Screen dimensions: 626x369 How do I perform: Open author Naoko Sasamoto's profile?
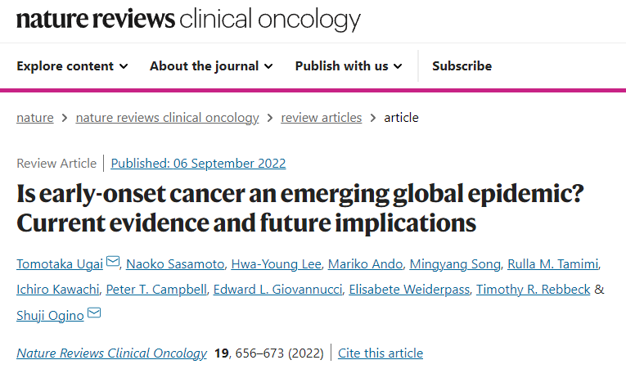point(175,263)
